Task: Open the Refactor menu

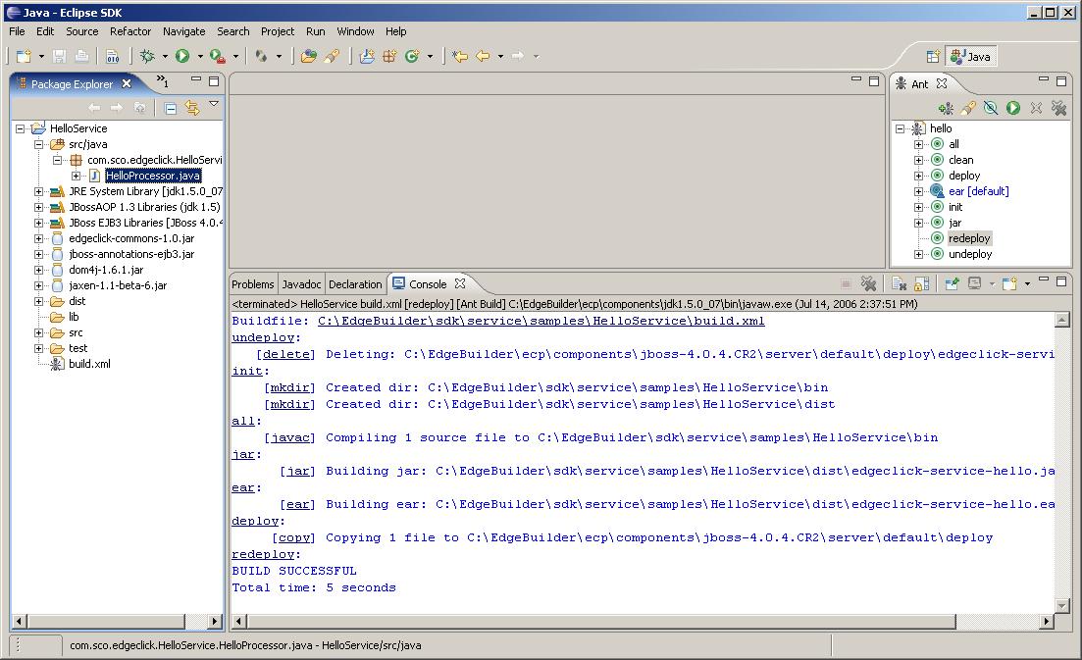Action: click(x=130, y=31)
